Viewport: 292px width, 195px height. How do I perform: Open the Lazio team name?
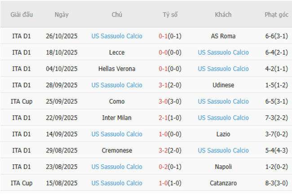(223, 134)
